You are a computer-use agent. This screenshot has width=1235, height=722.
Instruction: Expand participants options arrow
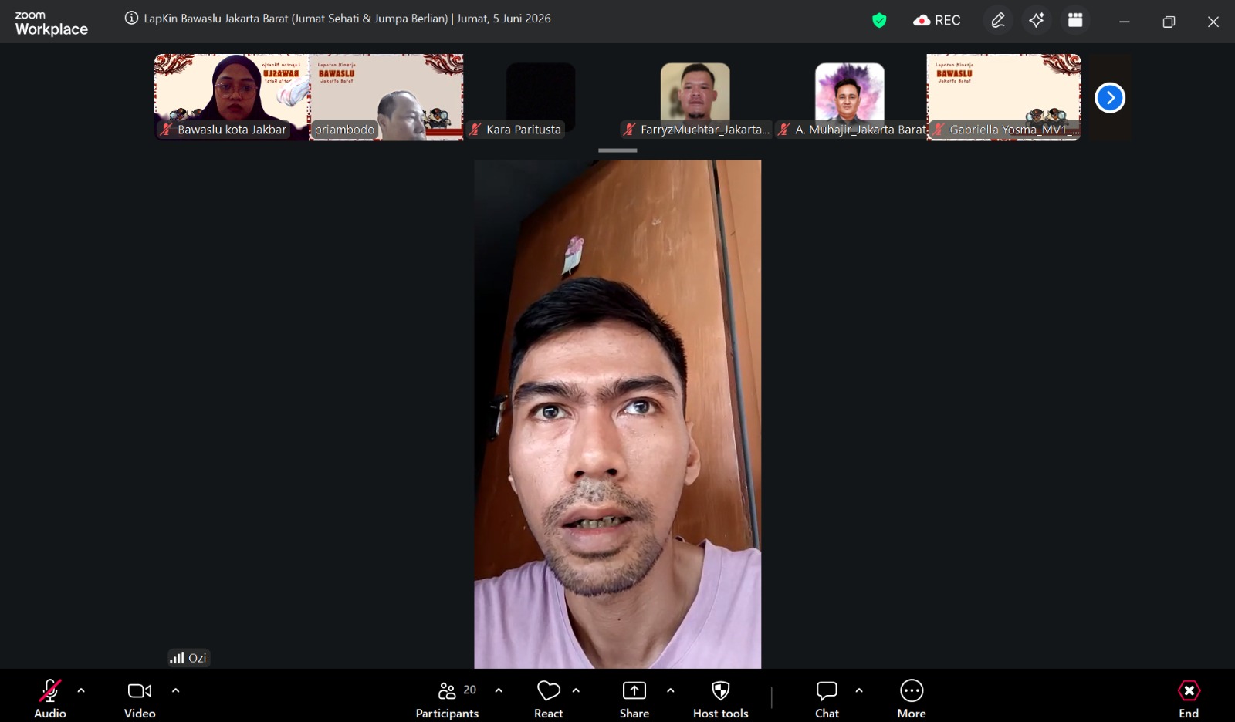click(x=499, y=690)
